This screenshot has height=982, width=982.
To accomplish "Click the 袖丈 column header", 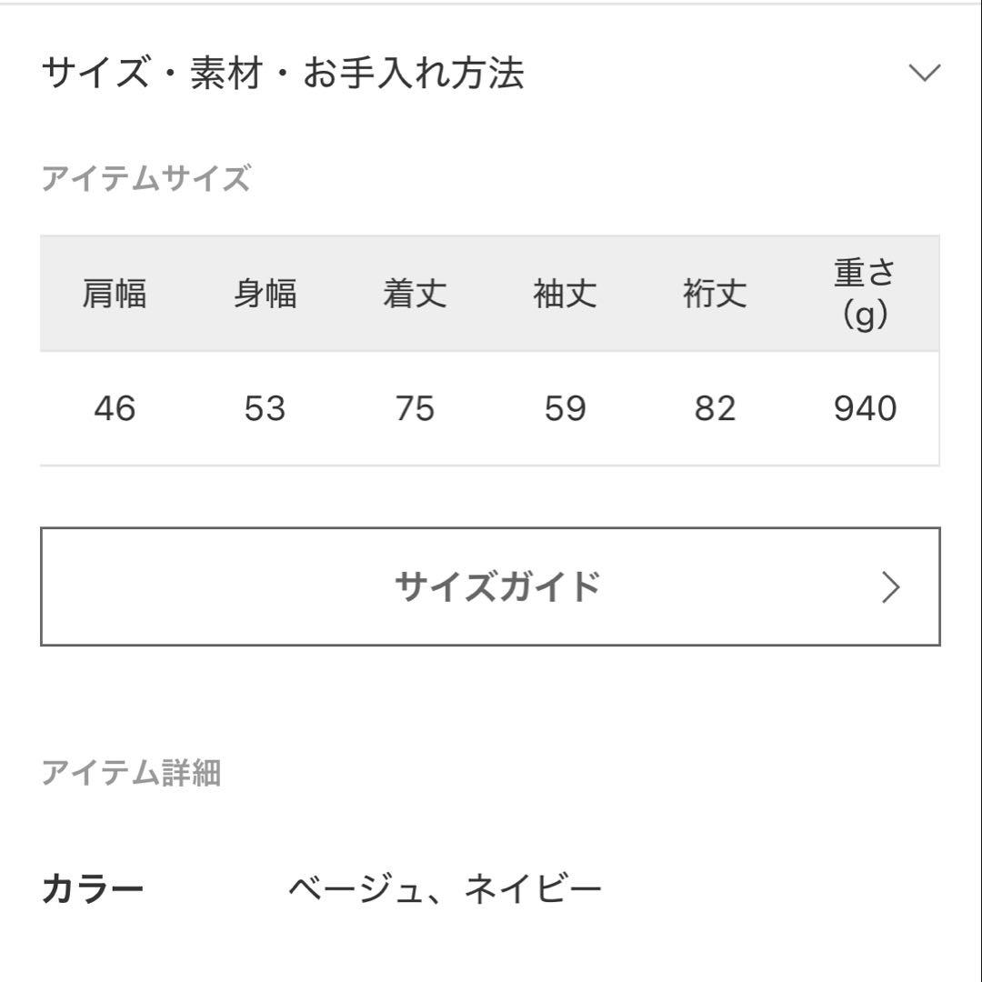I will 565,293.
